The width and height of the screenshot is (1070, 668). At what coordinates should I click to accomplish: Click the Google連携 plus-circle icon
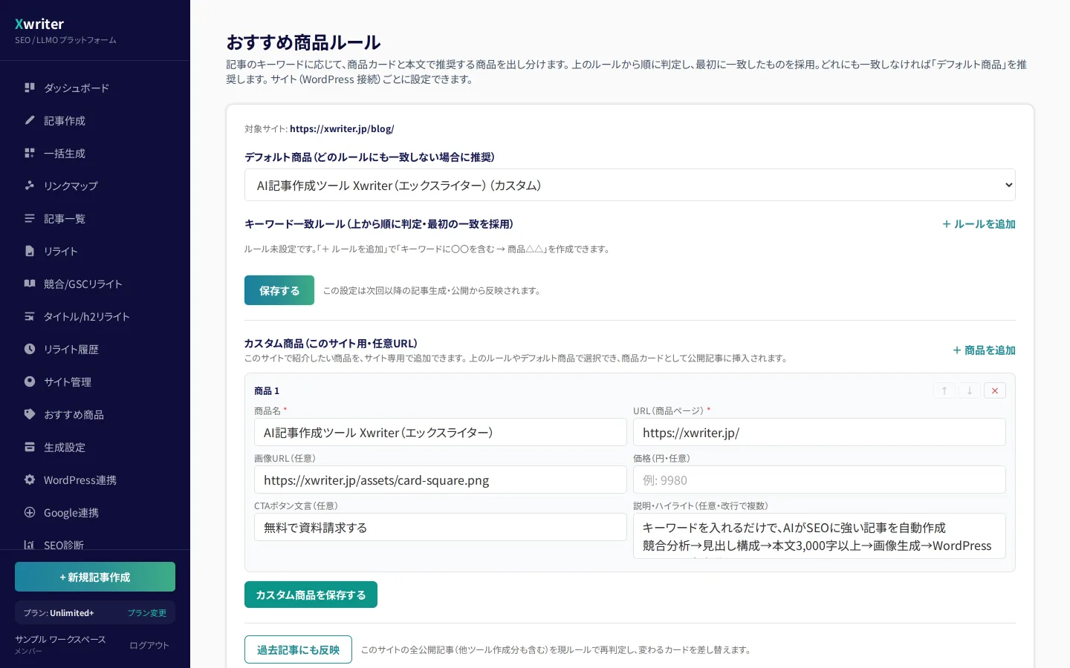[x=30, y=512]
